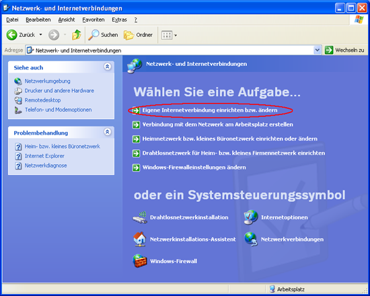The height and width of the screenshot is (296, 370).
Task: Click arrow icon beside Heimnetzwerk bzw. kleines Büronetzwerk
Action: pyautogui.click(x=136, y=139)
